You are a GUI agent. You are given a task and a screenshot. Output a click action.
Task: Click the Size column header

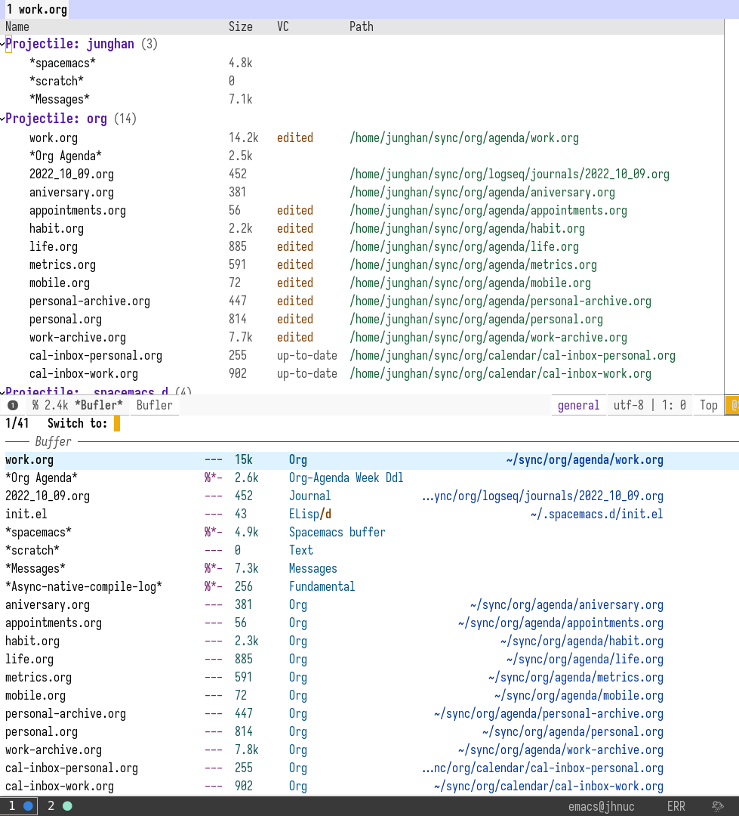coord(241,26)
